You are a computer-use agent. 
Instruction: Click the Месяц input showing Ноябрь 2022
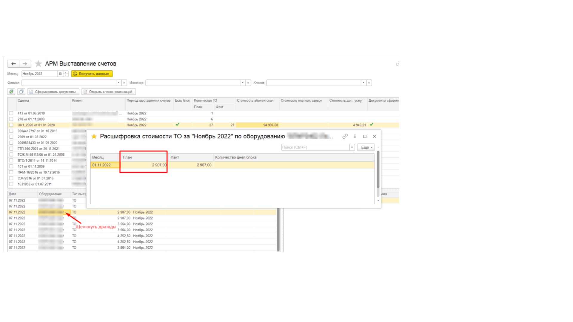tap(39, 74)
